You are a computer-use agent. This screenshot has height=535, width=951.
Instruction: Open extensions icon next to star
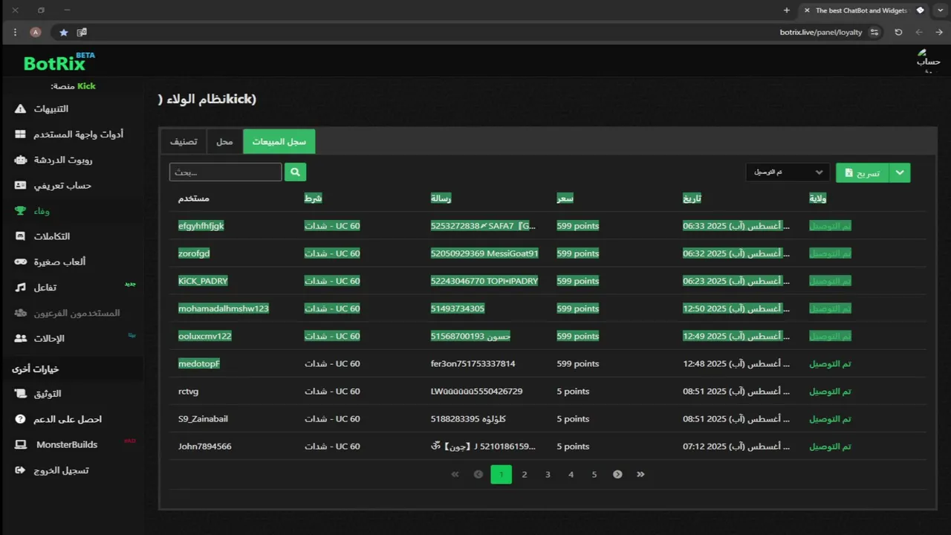[82, 32]
